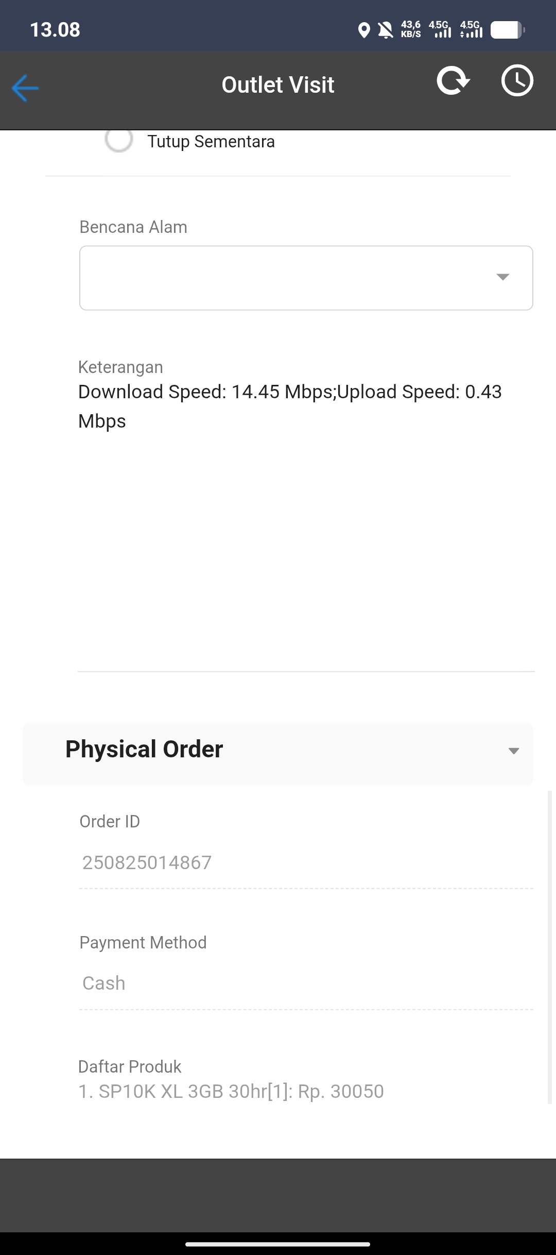
Task: Tap the Physical Order header
Action: [278, 754]
